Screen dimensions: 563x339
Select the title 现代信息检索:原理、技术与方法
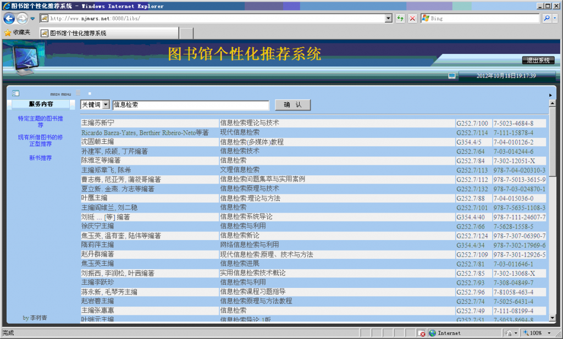267,254
